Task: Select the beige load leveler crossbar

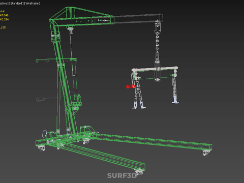Action: click(155, 69)
